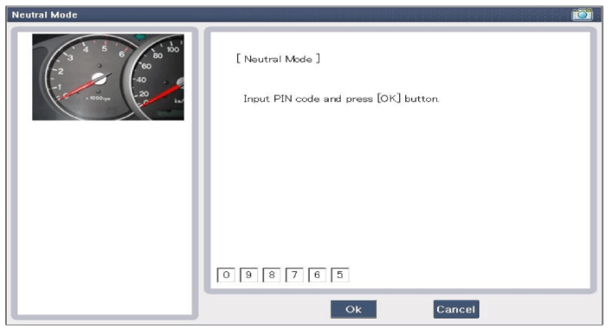
Task: Select the first PIN digit box showing 0
Action: click(226, 275)
